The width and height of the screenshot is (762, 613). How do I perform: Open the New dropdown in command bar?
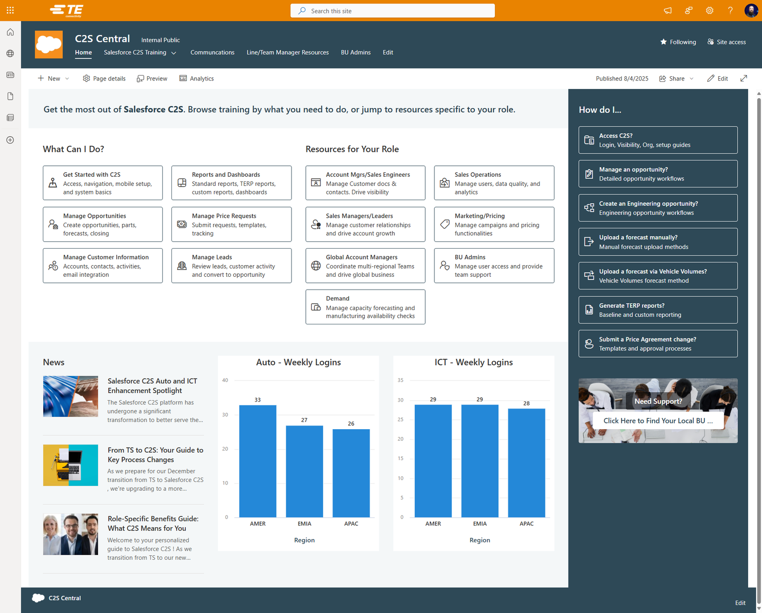(53, 79)
